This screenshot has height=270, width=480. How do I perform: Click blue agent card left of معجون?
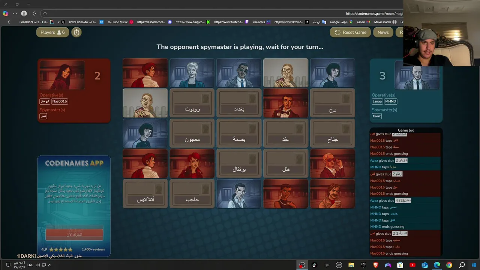pos(145,133)
